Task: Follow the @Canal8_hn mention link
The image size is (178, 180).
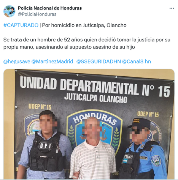Action: pyautogui.click(x=137, y=62)
